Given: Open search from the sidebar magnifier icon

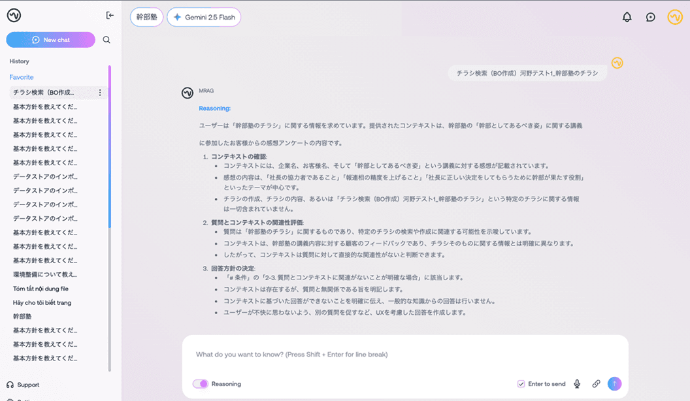Looking at the screenshot, I should (x=106, y=39).
